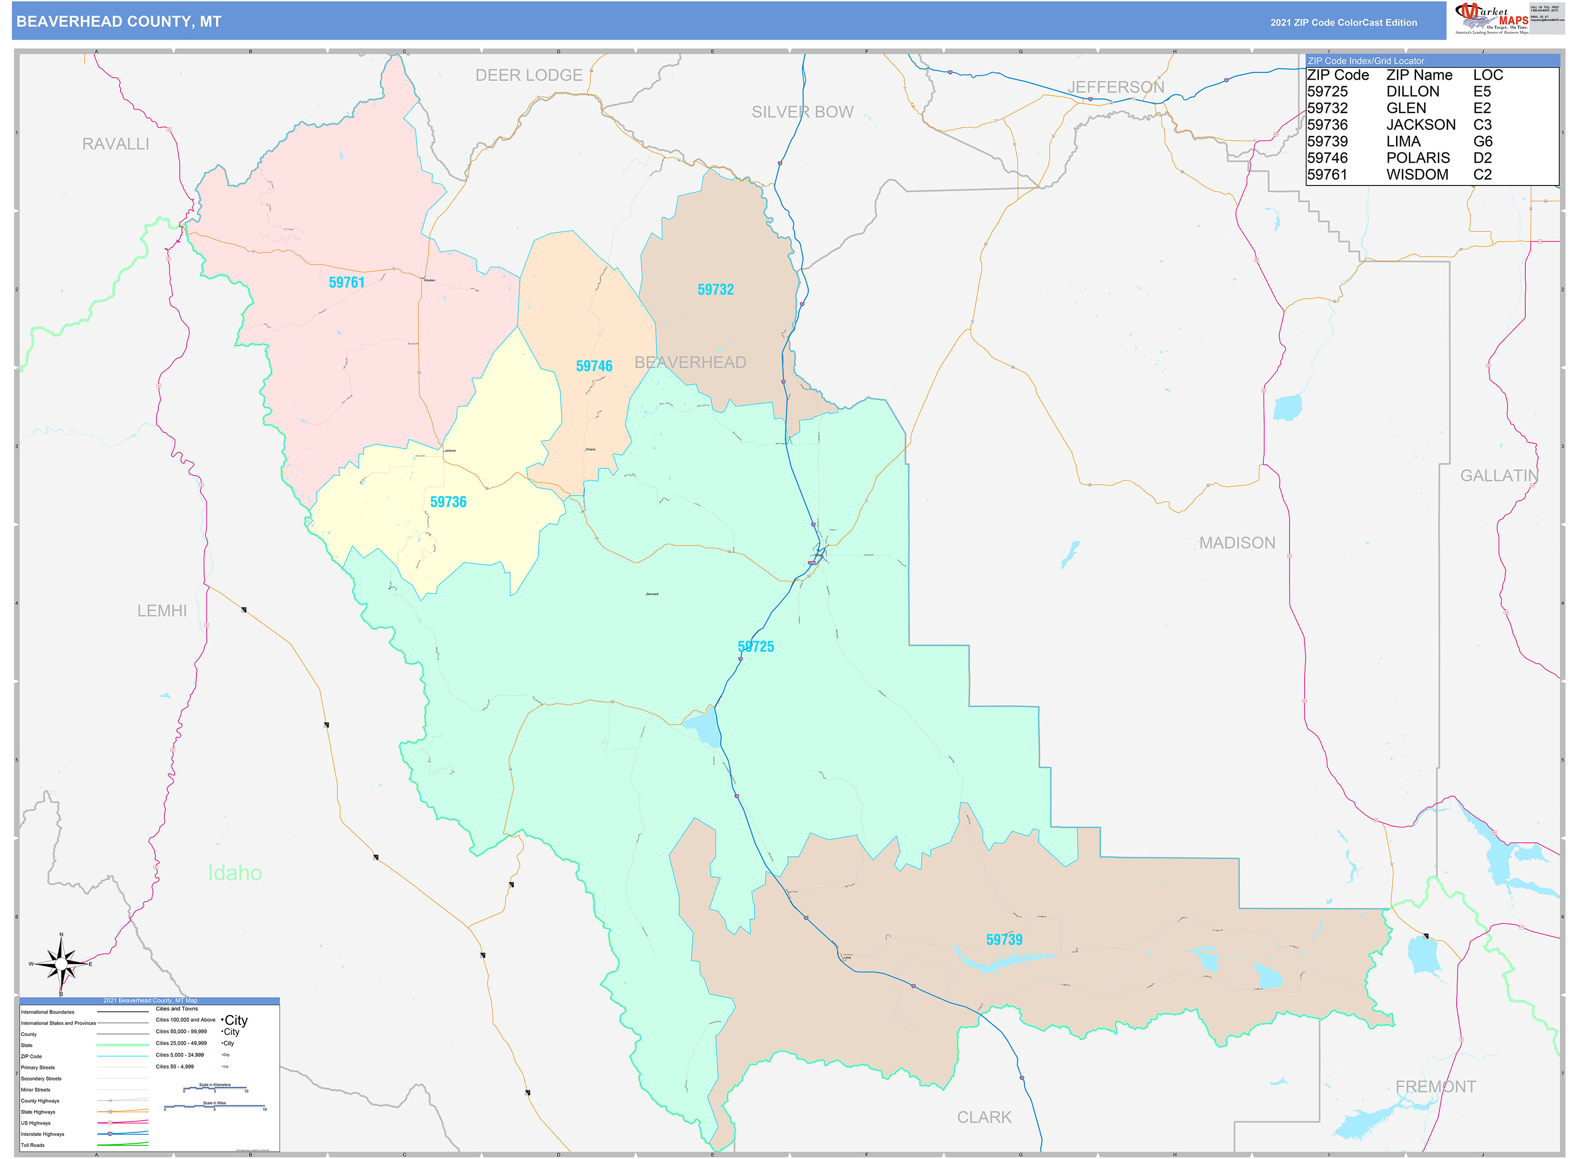Click the 59736 label on the yellow region

448,502
